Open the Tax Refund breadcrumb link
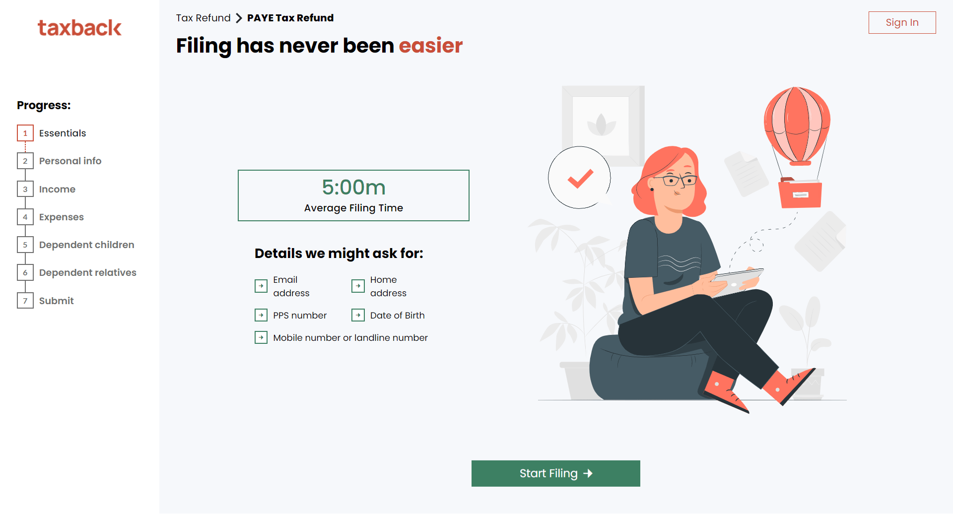Screen dimensions: 953x514 pyautogui.click(x=203, y=18)
